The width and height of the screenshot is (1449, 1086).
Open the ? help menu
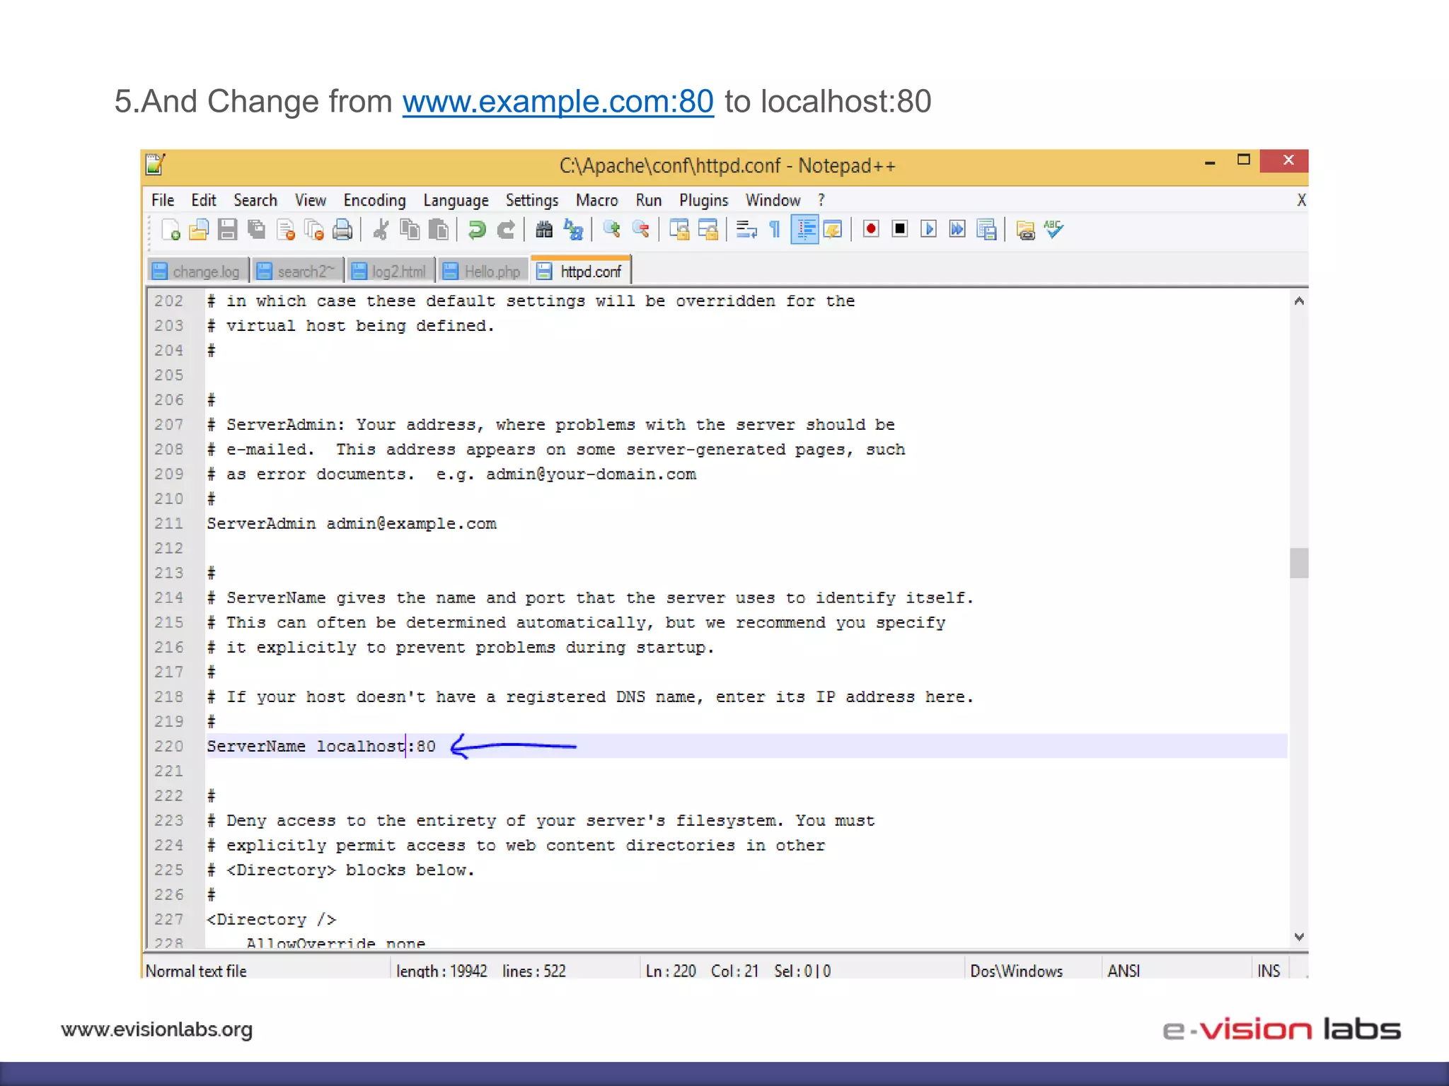click(821, 200)
